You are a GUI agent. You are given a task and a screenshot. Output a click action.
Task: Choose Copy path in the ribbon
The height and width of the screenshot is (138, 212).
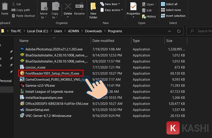pos(20,10)
